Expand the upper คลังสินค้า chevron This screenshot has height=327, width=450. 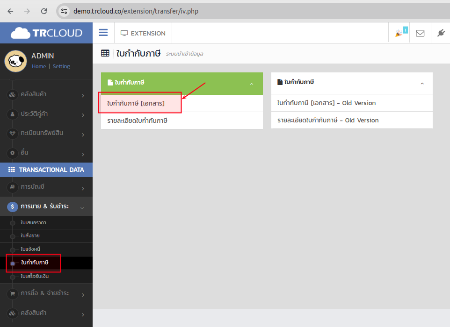pos(83,95)
